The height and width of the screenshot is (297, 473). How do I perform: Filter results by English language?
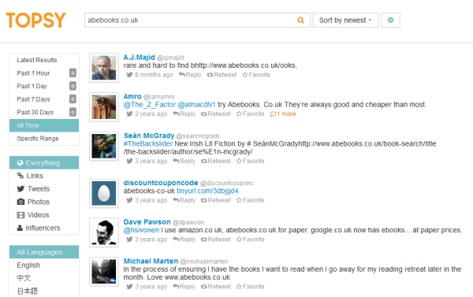point(28,265)
